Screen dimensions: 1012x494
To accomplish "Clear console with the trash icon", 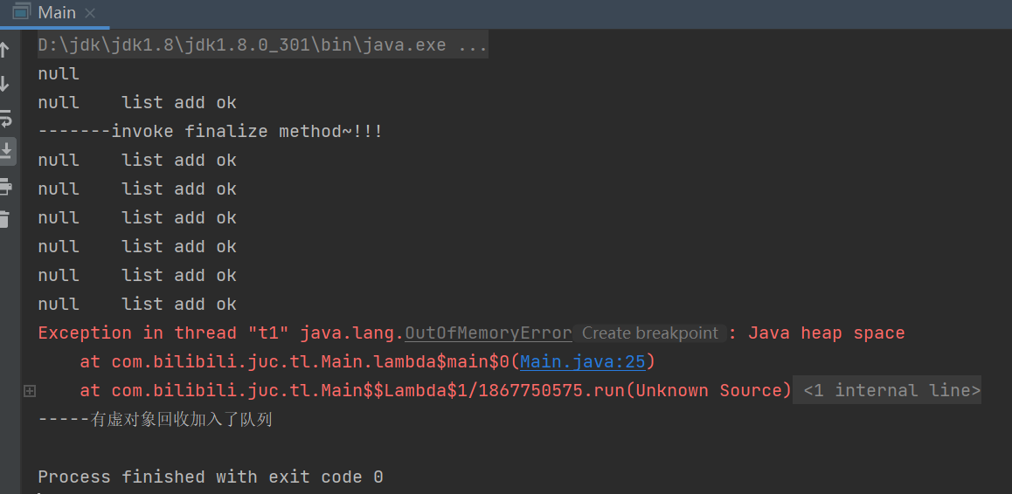I will (5, 218).
